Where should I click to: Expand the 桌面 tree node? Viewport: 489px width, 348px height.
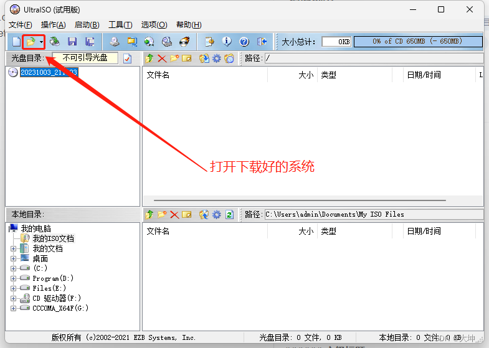coord(13,258)
